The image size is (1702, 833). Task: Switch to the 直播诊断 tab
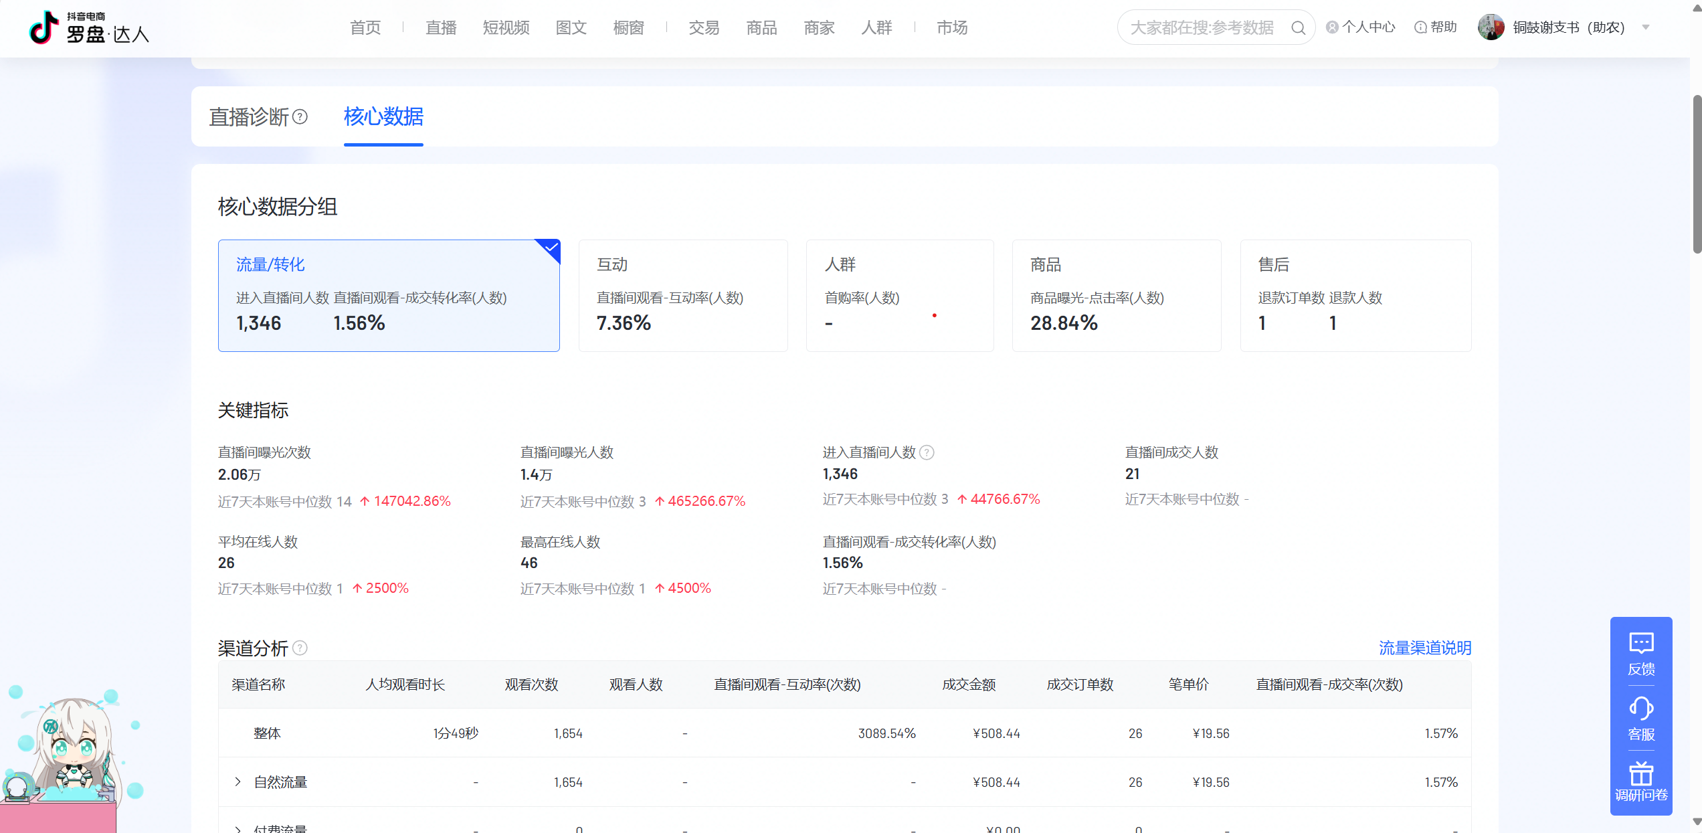(249, 117)
